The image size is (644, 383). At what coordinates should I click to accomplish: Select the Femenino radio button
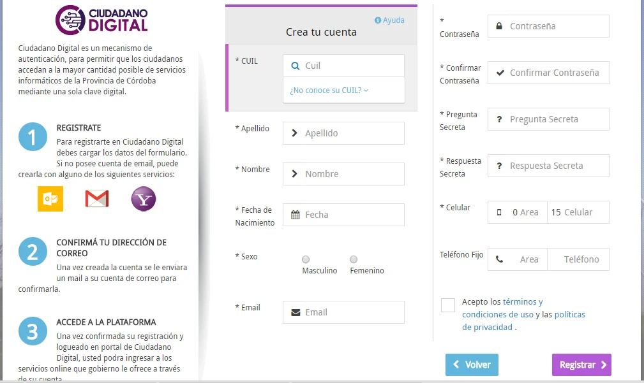[354, 259]
